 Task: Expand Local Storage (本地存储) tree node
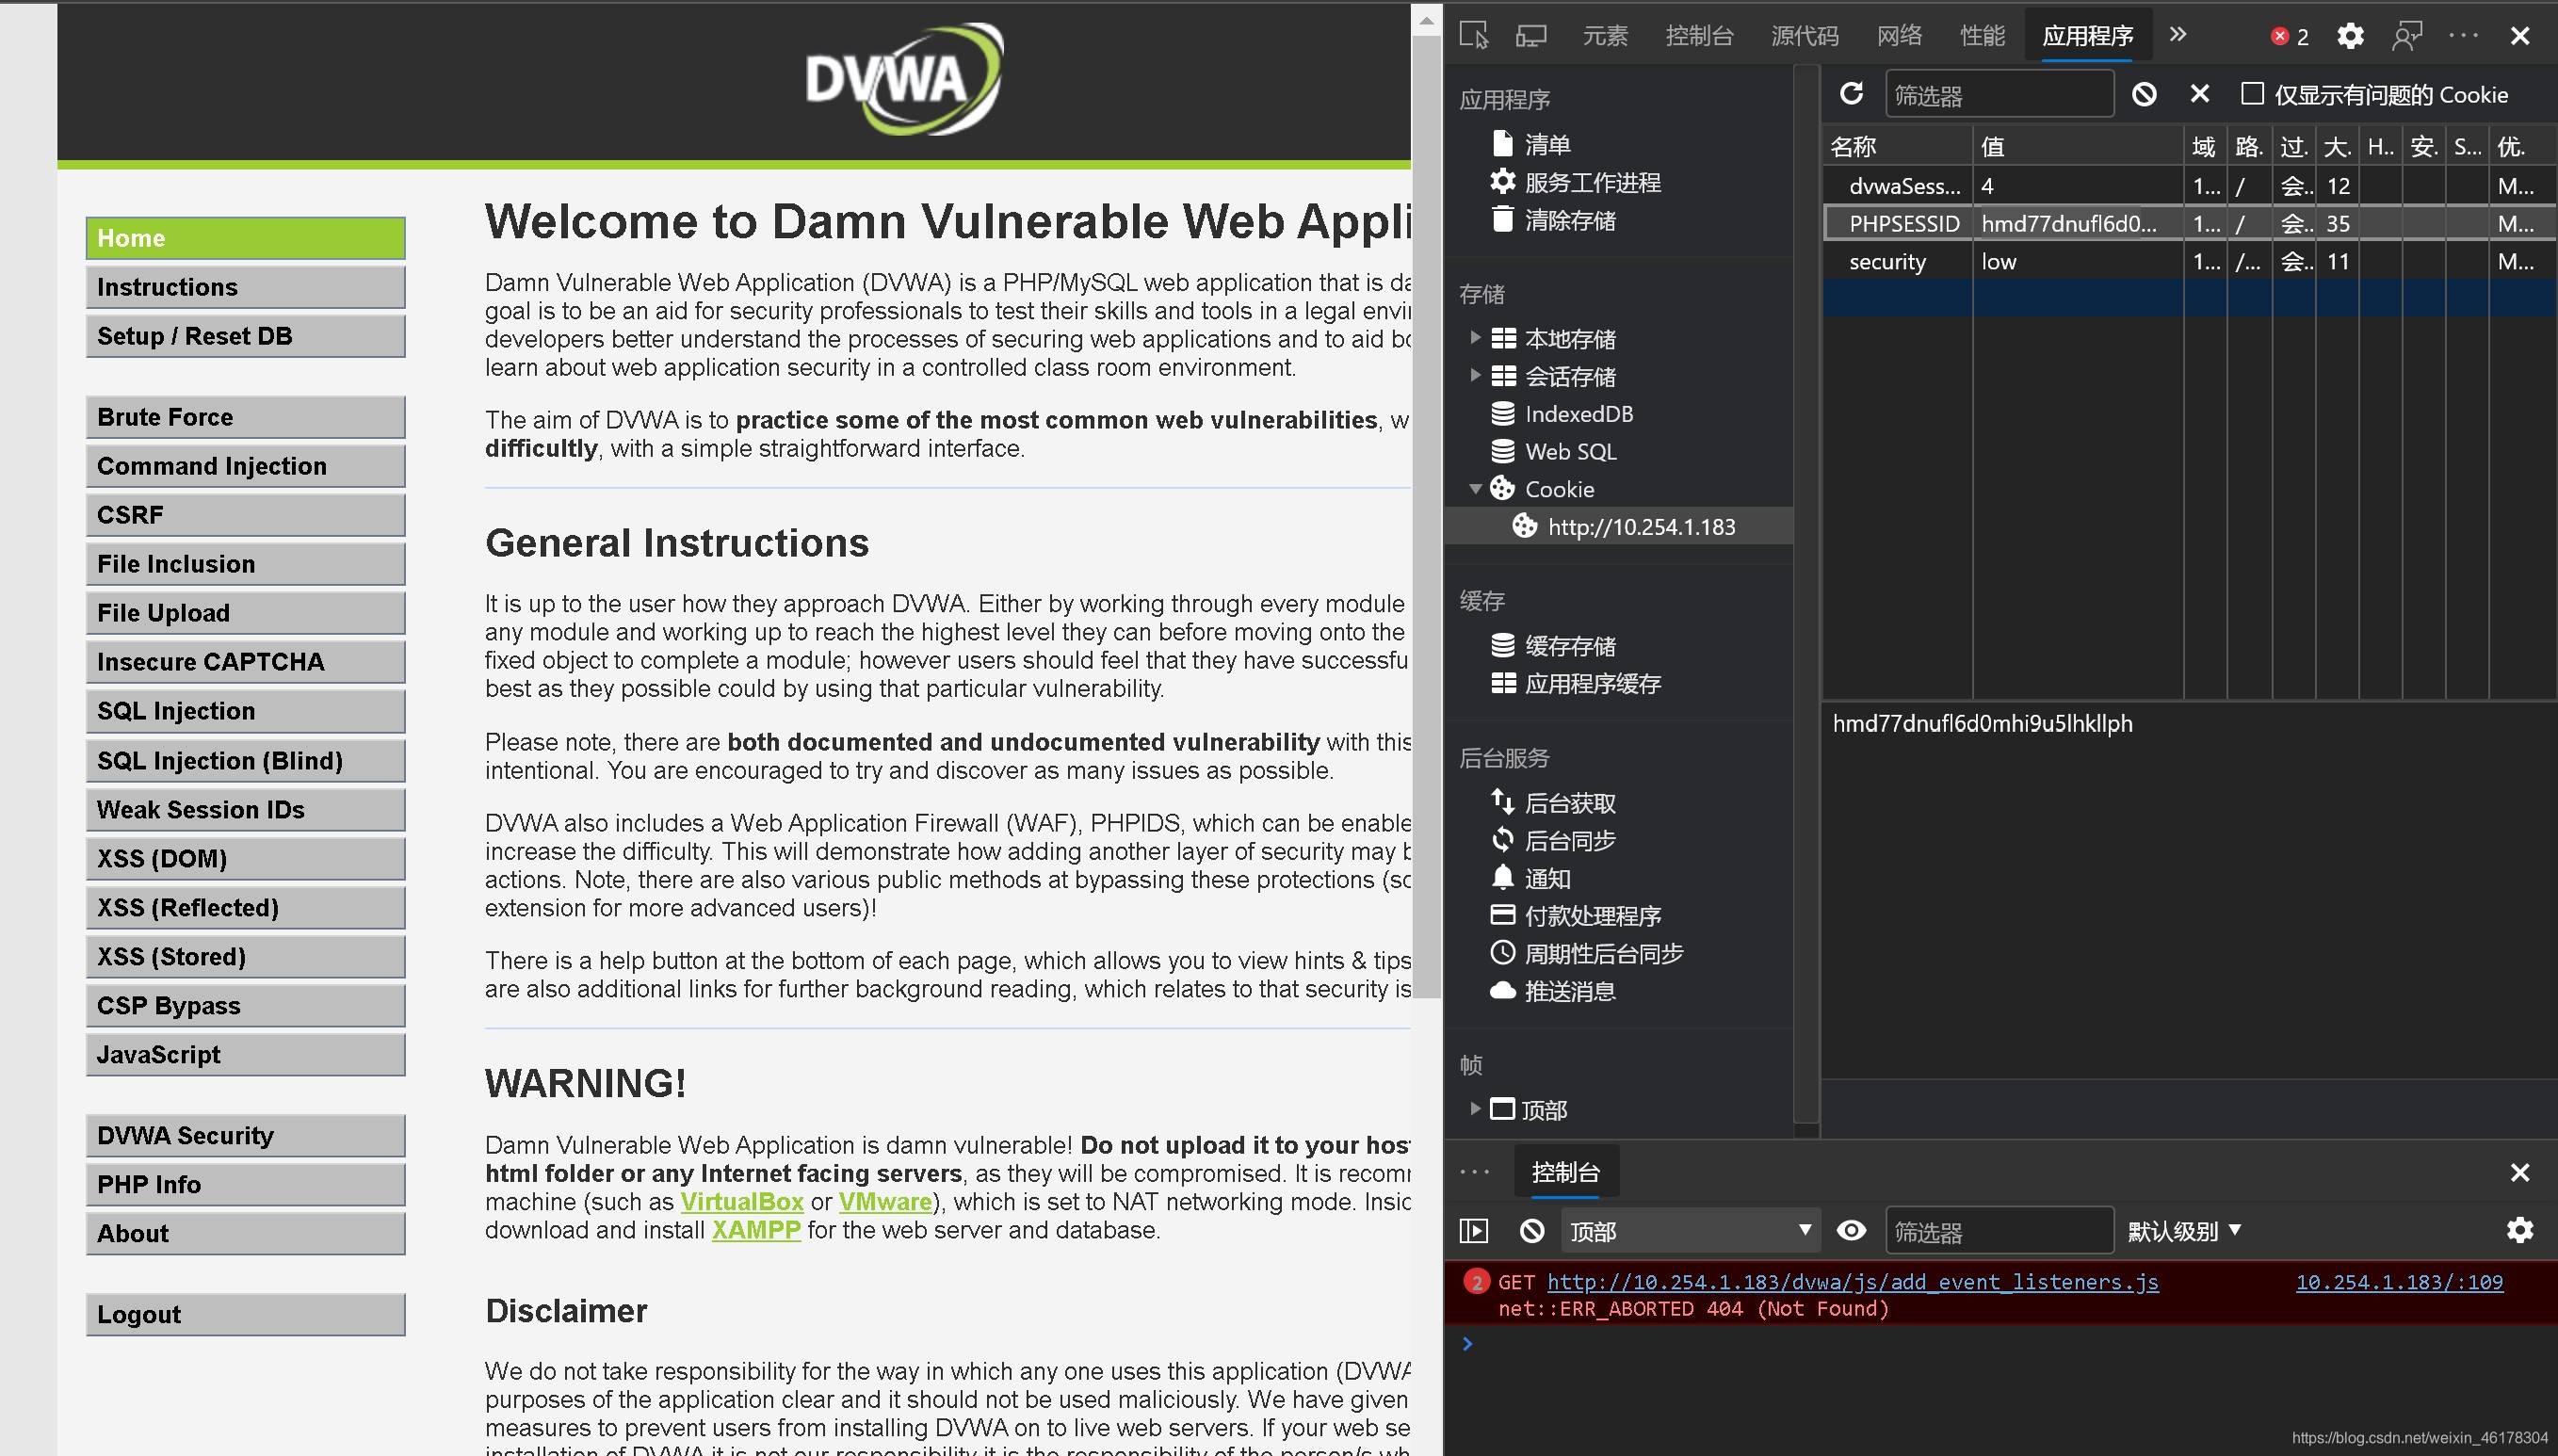click(x=1475, y=338)
